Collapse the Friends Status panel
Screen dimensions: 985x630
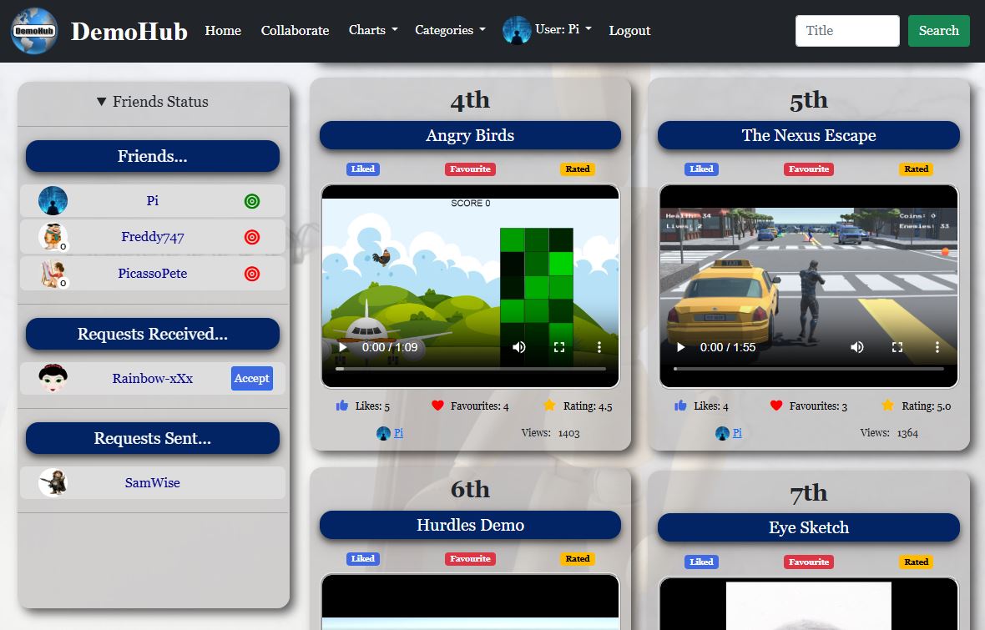[x=153, y=102]
